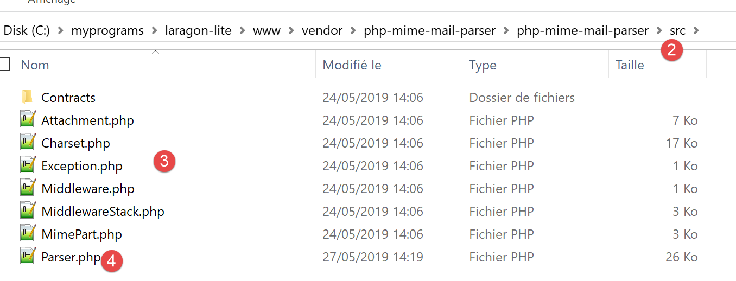This screenshot has height=281, width=736.
Task: Select the Middleware.php file icon
Action: point(28,188)
